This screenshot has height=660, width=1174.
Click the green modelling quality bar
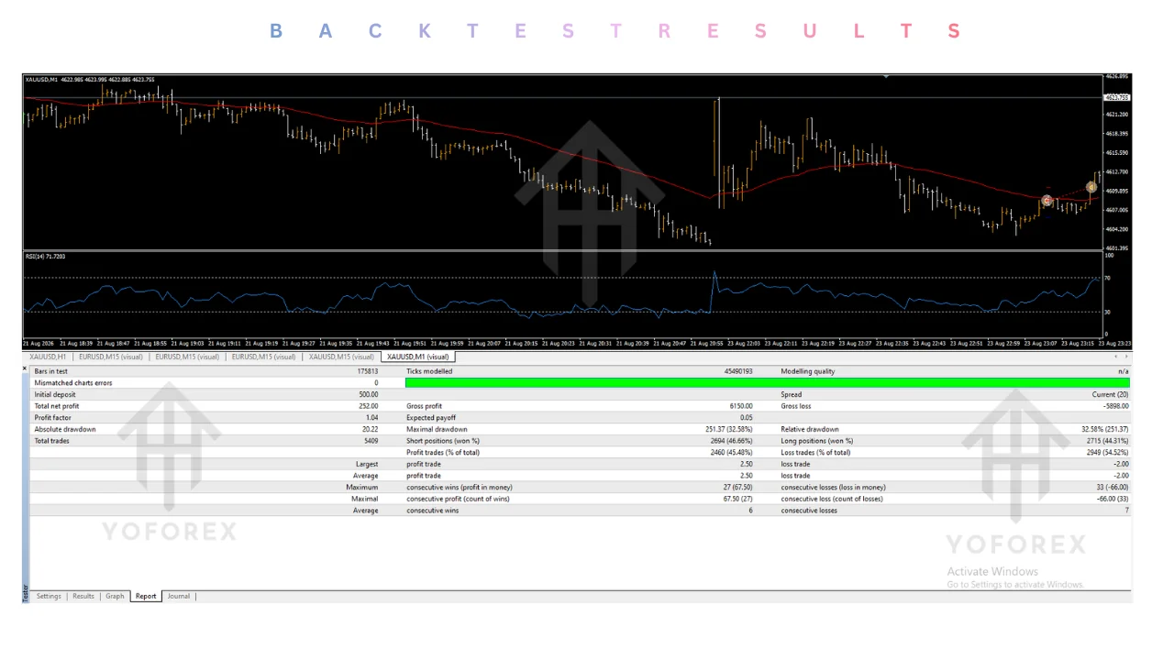coord(767,382)
